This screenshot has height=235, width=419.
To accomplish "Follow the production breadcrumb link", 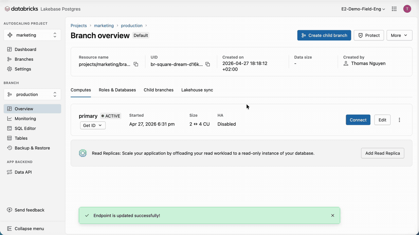I will tap(132, 25).
